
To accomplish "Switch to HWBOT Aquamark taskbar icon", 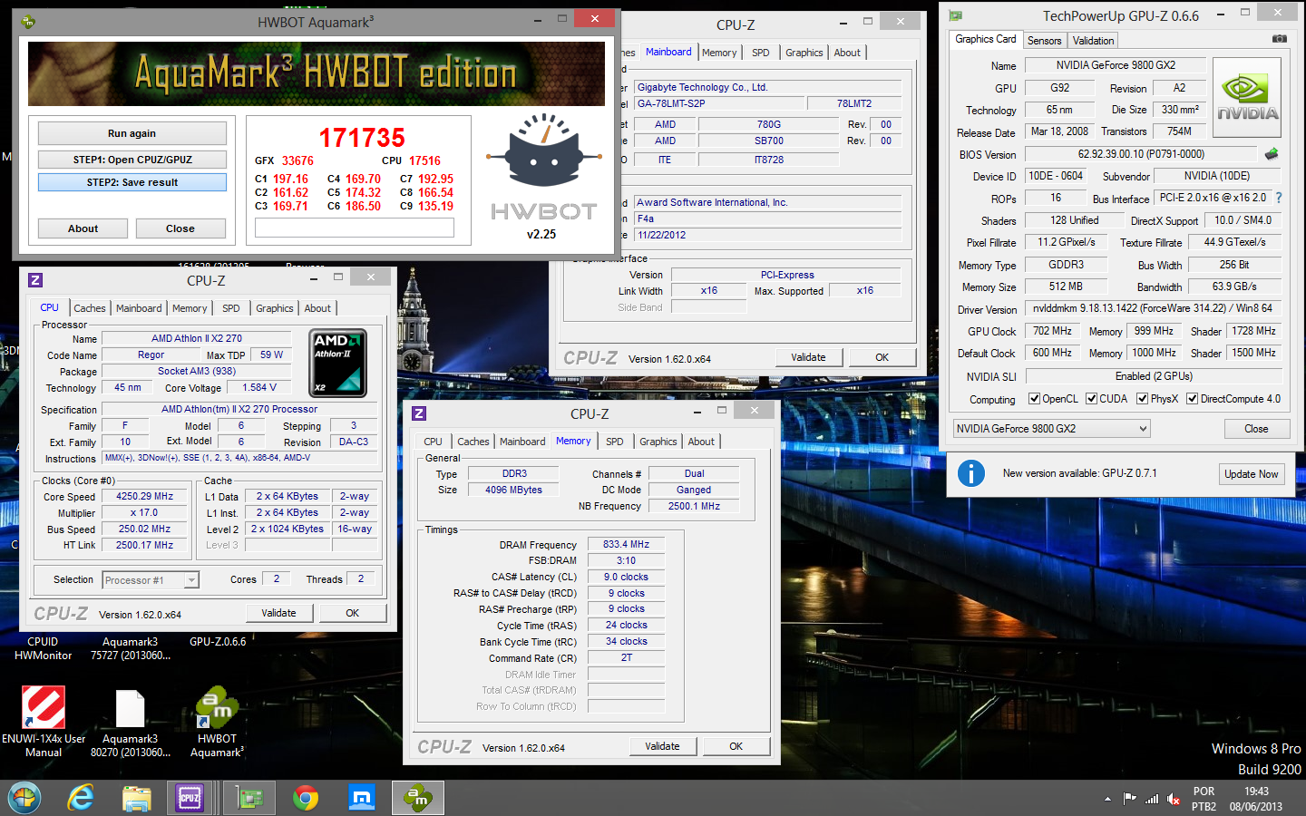I will pos(418,798).
